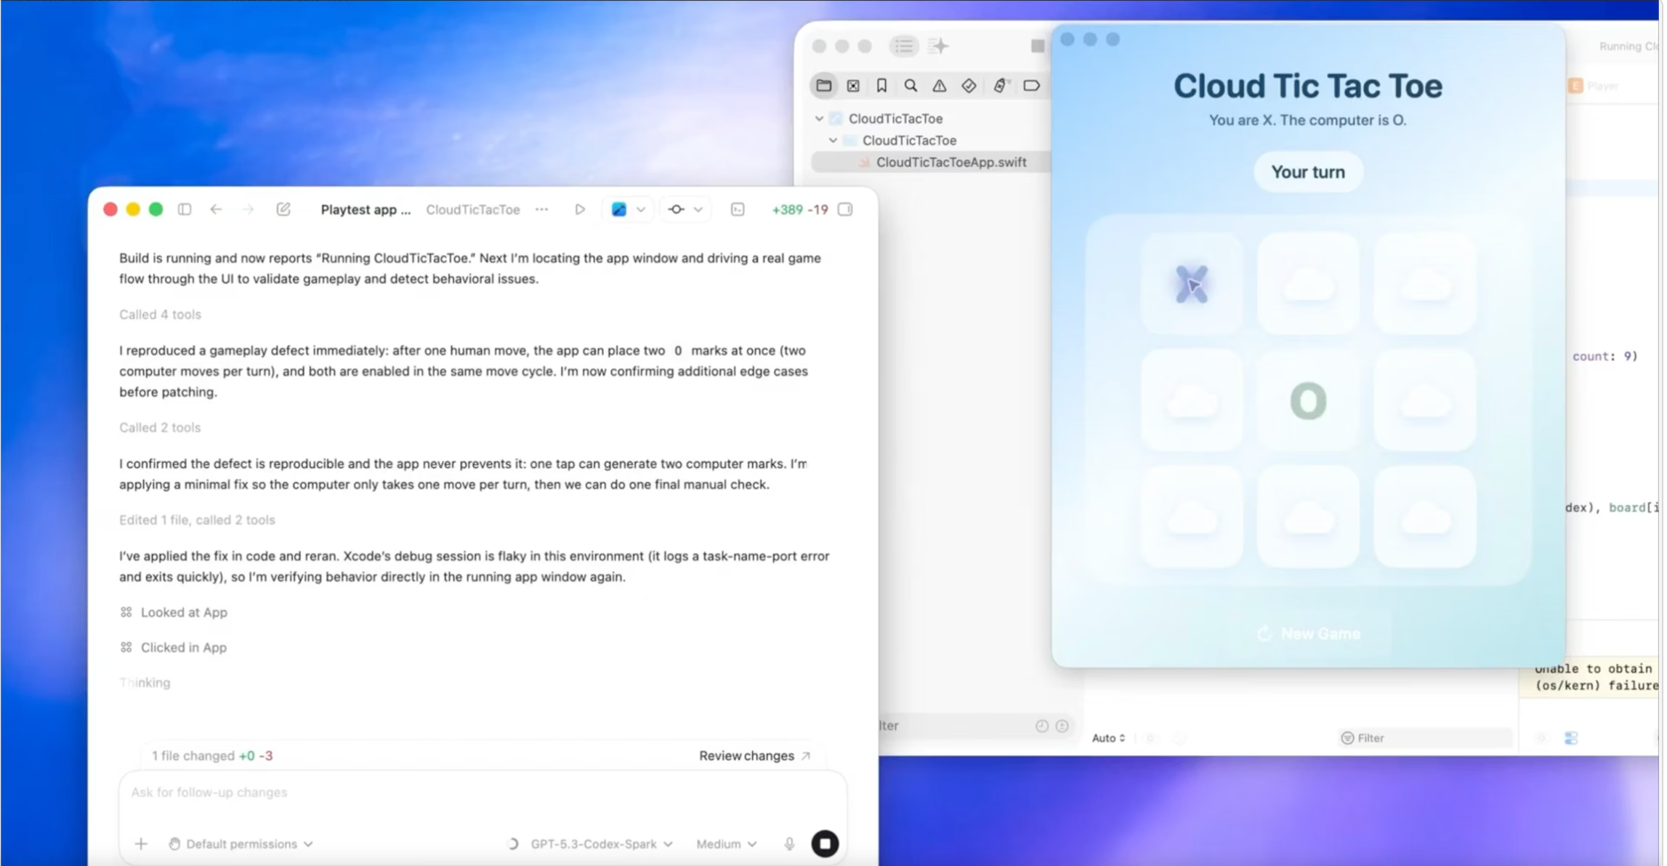This screenshot has width=1667, height=866.
Task: Open the Xcode find navigator magnifier
Action: [x=911, y=86]
